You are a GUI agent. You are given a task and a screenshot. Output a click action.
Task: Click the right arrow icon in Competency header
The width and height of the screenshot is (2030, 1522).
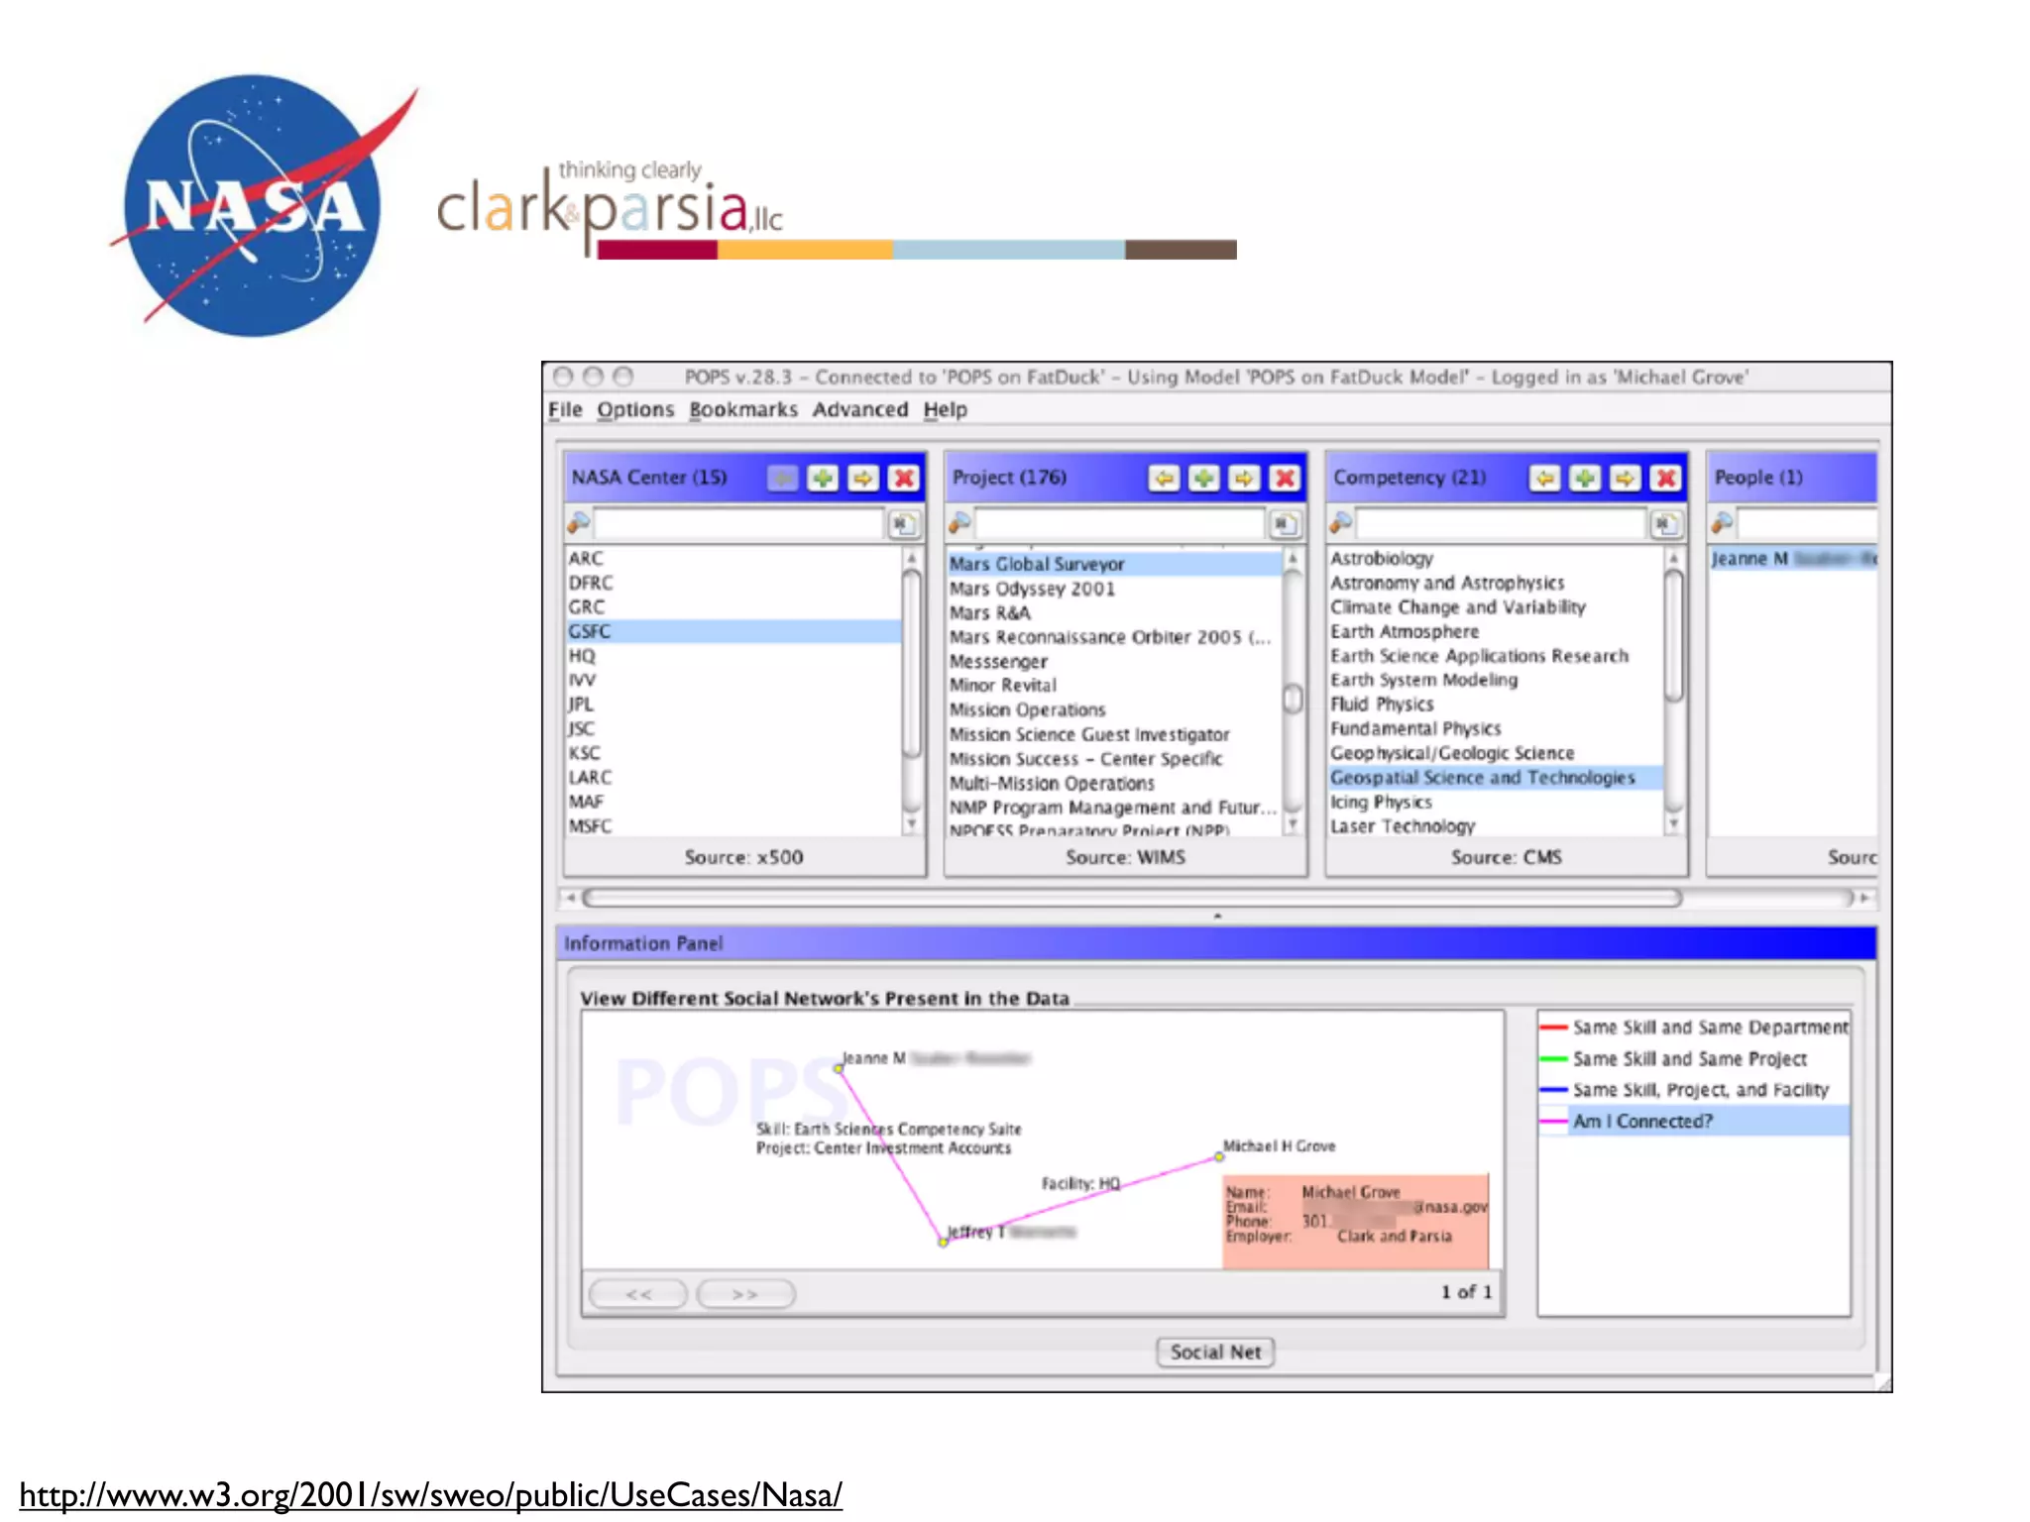click(1625, 479)
